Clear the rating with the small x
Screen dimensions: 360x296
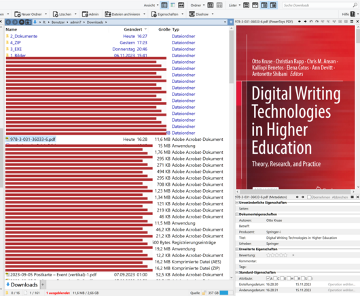click(x=293, y=255)
